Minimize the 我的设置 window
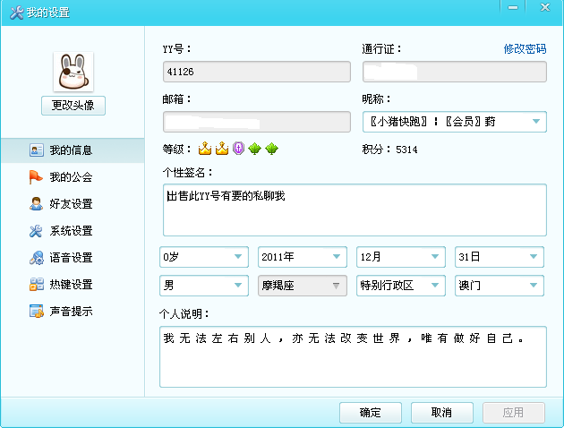Screen dimensions: 564x428 coord(513,7)
